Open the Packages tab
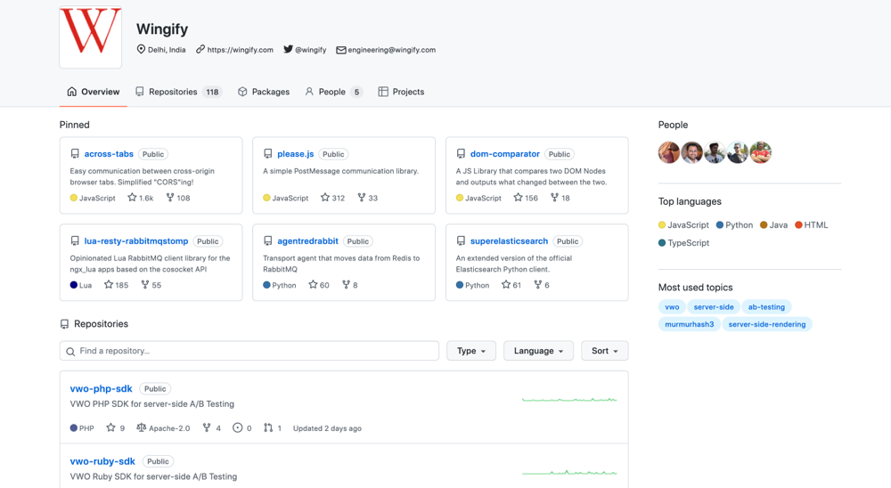Image resolution: width=891 pixels, height=488 pixels. click(264, 92)
